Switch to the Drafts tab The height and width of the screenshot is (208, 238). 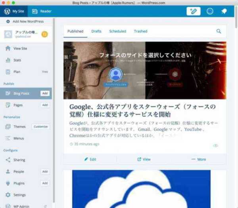click(x=96, y=31)
